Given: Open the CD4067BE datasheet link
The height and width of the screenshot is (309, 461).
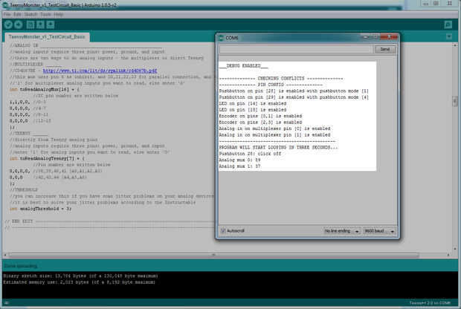Looking at the screenshot, I should pyautogui.click(x=100, y=71).
